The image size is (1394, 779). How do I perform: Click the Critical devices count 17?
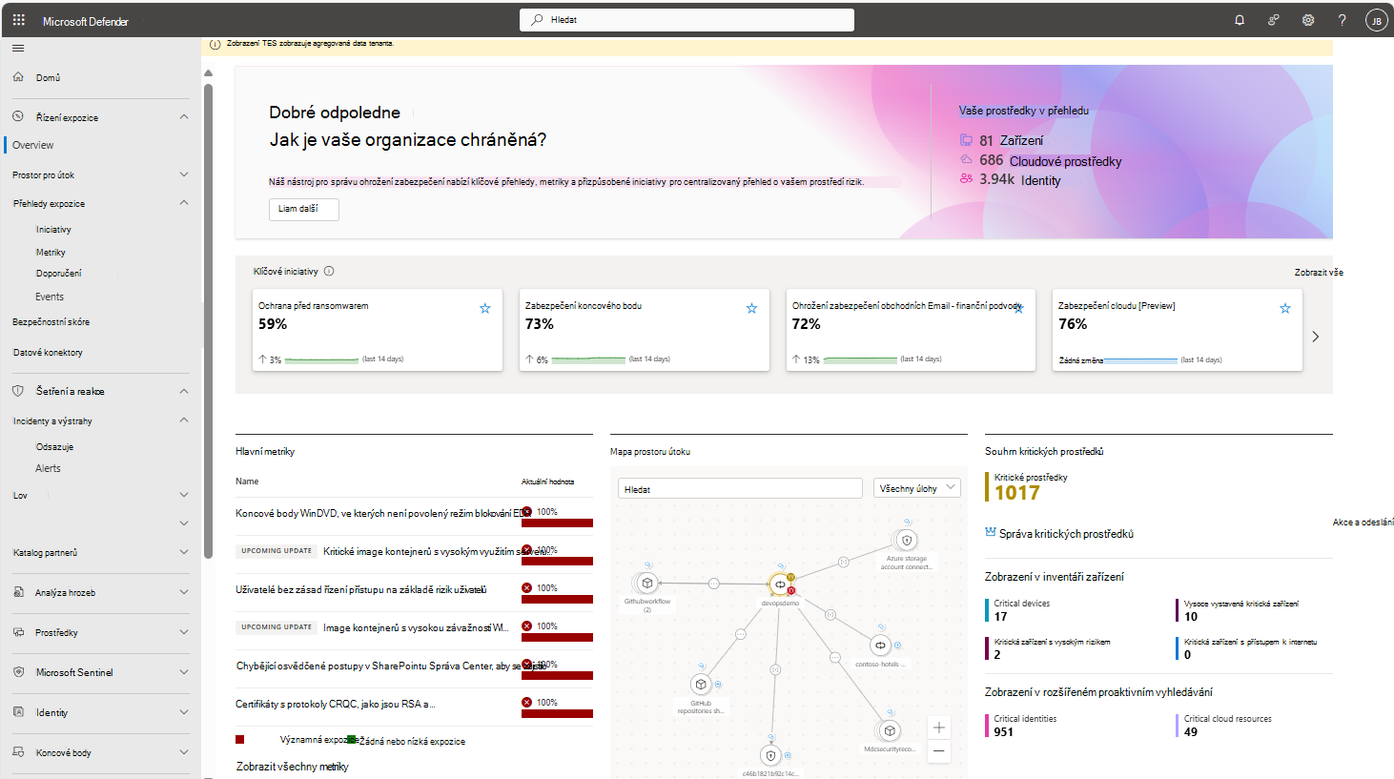pyautogui.click(x=1001, y=617)
